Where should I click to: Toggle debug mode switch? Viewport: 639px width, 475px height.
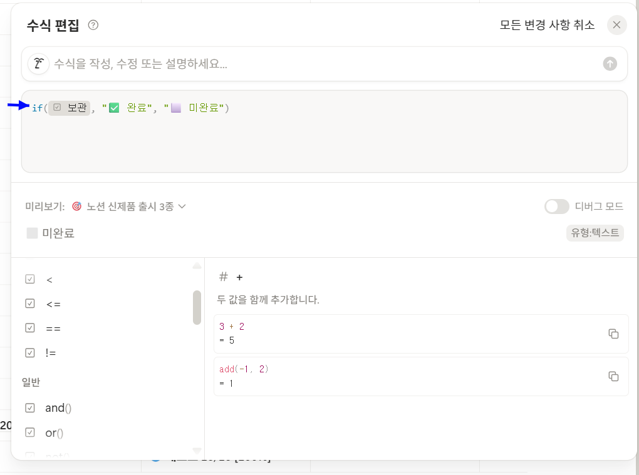point(557,207)
